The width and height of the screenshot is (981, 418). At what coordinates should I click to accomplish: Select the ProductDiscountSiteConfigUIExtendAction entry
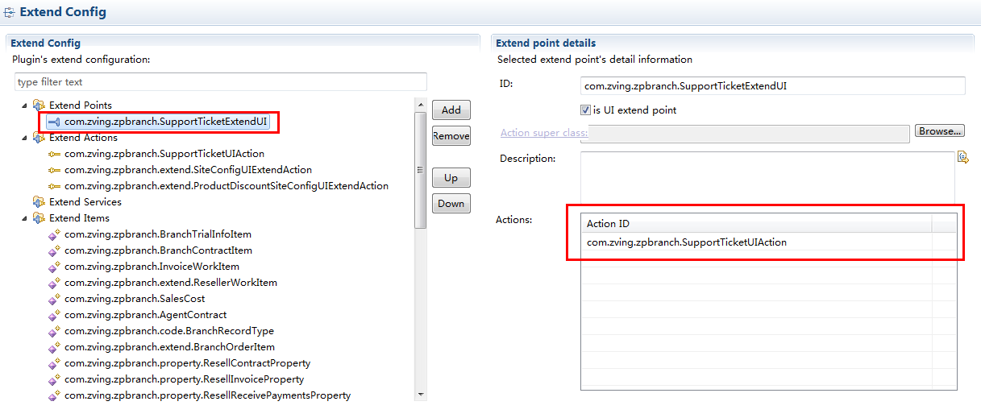click(x=226, y=186)
